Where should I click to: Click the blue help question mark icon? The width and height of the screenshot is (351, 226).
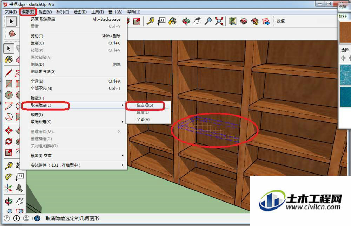click(38, 218)
